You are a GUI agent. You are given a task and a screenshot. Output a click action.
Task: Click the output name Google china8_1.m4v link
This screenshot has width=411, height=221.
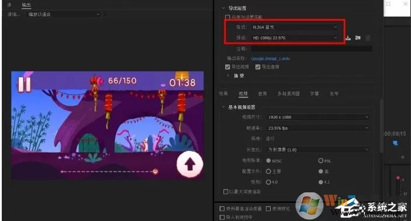tap(271, 58)
